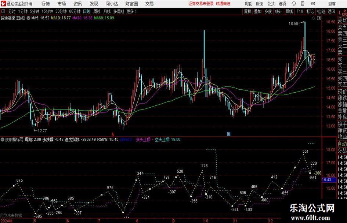Open the 选项 menu
Viewport: 347px width, 223px height.
pos(282,4)
